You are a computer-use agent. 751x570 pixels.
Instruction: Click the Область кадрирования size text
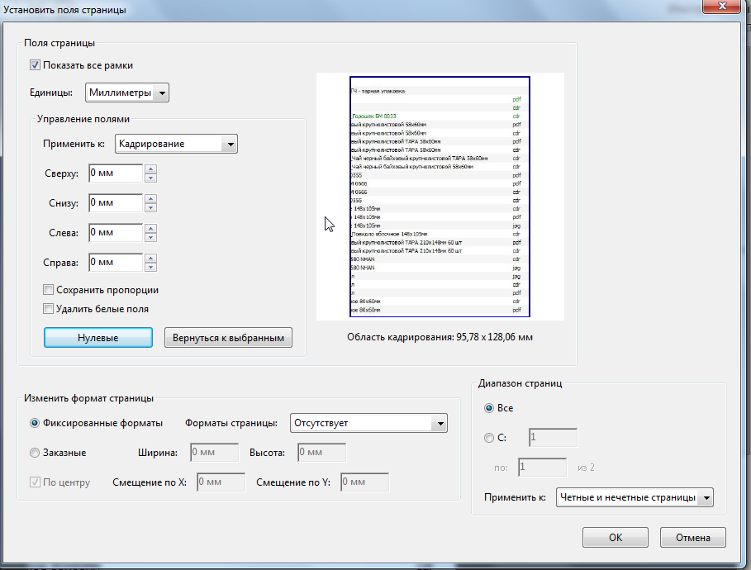point(440,337)
